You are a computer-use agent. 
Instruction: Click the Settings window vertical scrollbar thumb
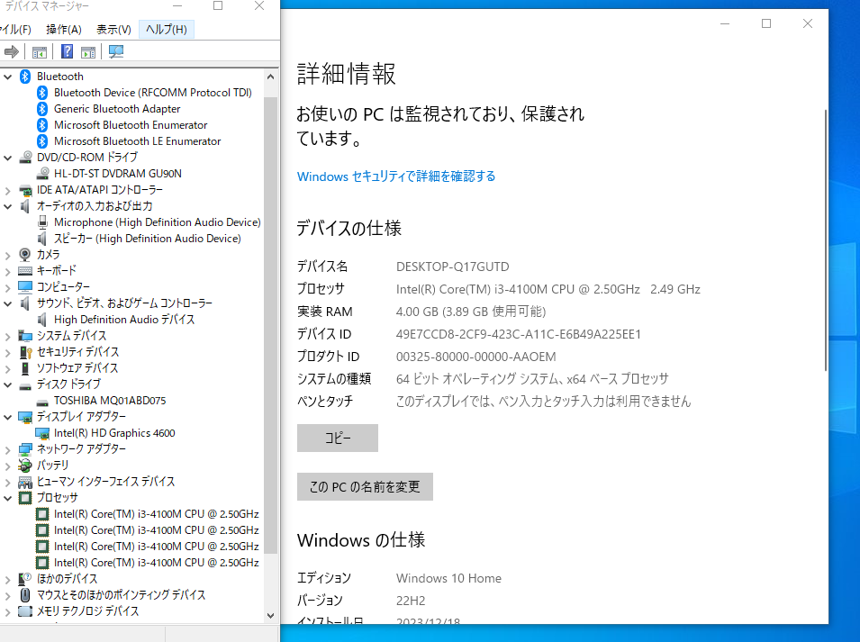coord(826,240)
